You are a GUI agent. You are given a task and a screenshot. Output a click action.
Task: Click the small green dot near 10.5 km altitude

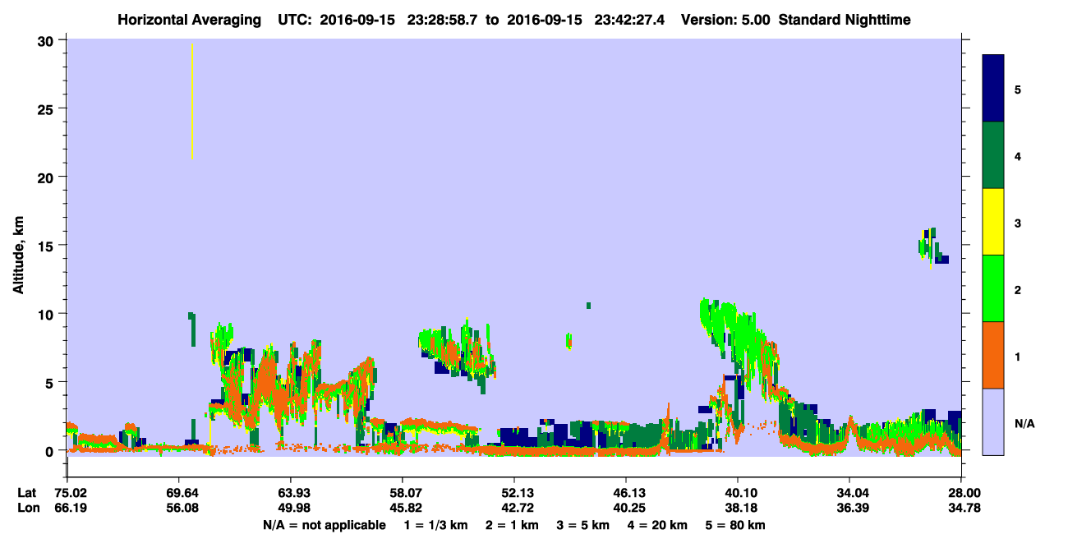click(589, 305)
